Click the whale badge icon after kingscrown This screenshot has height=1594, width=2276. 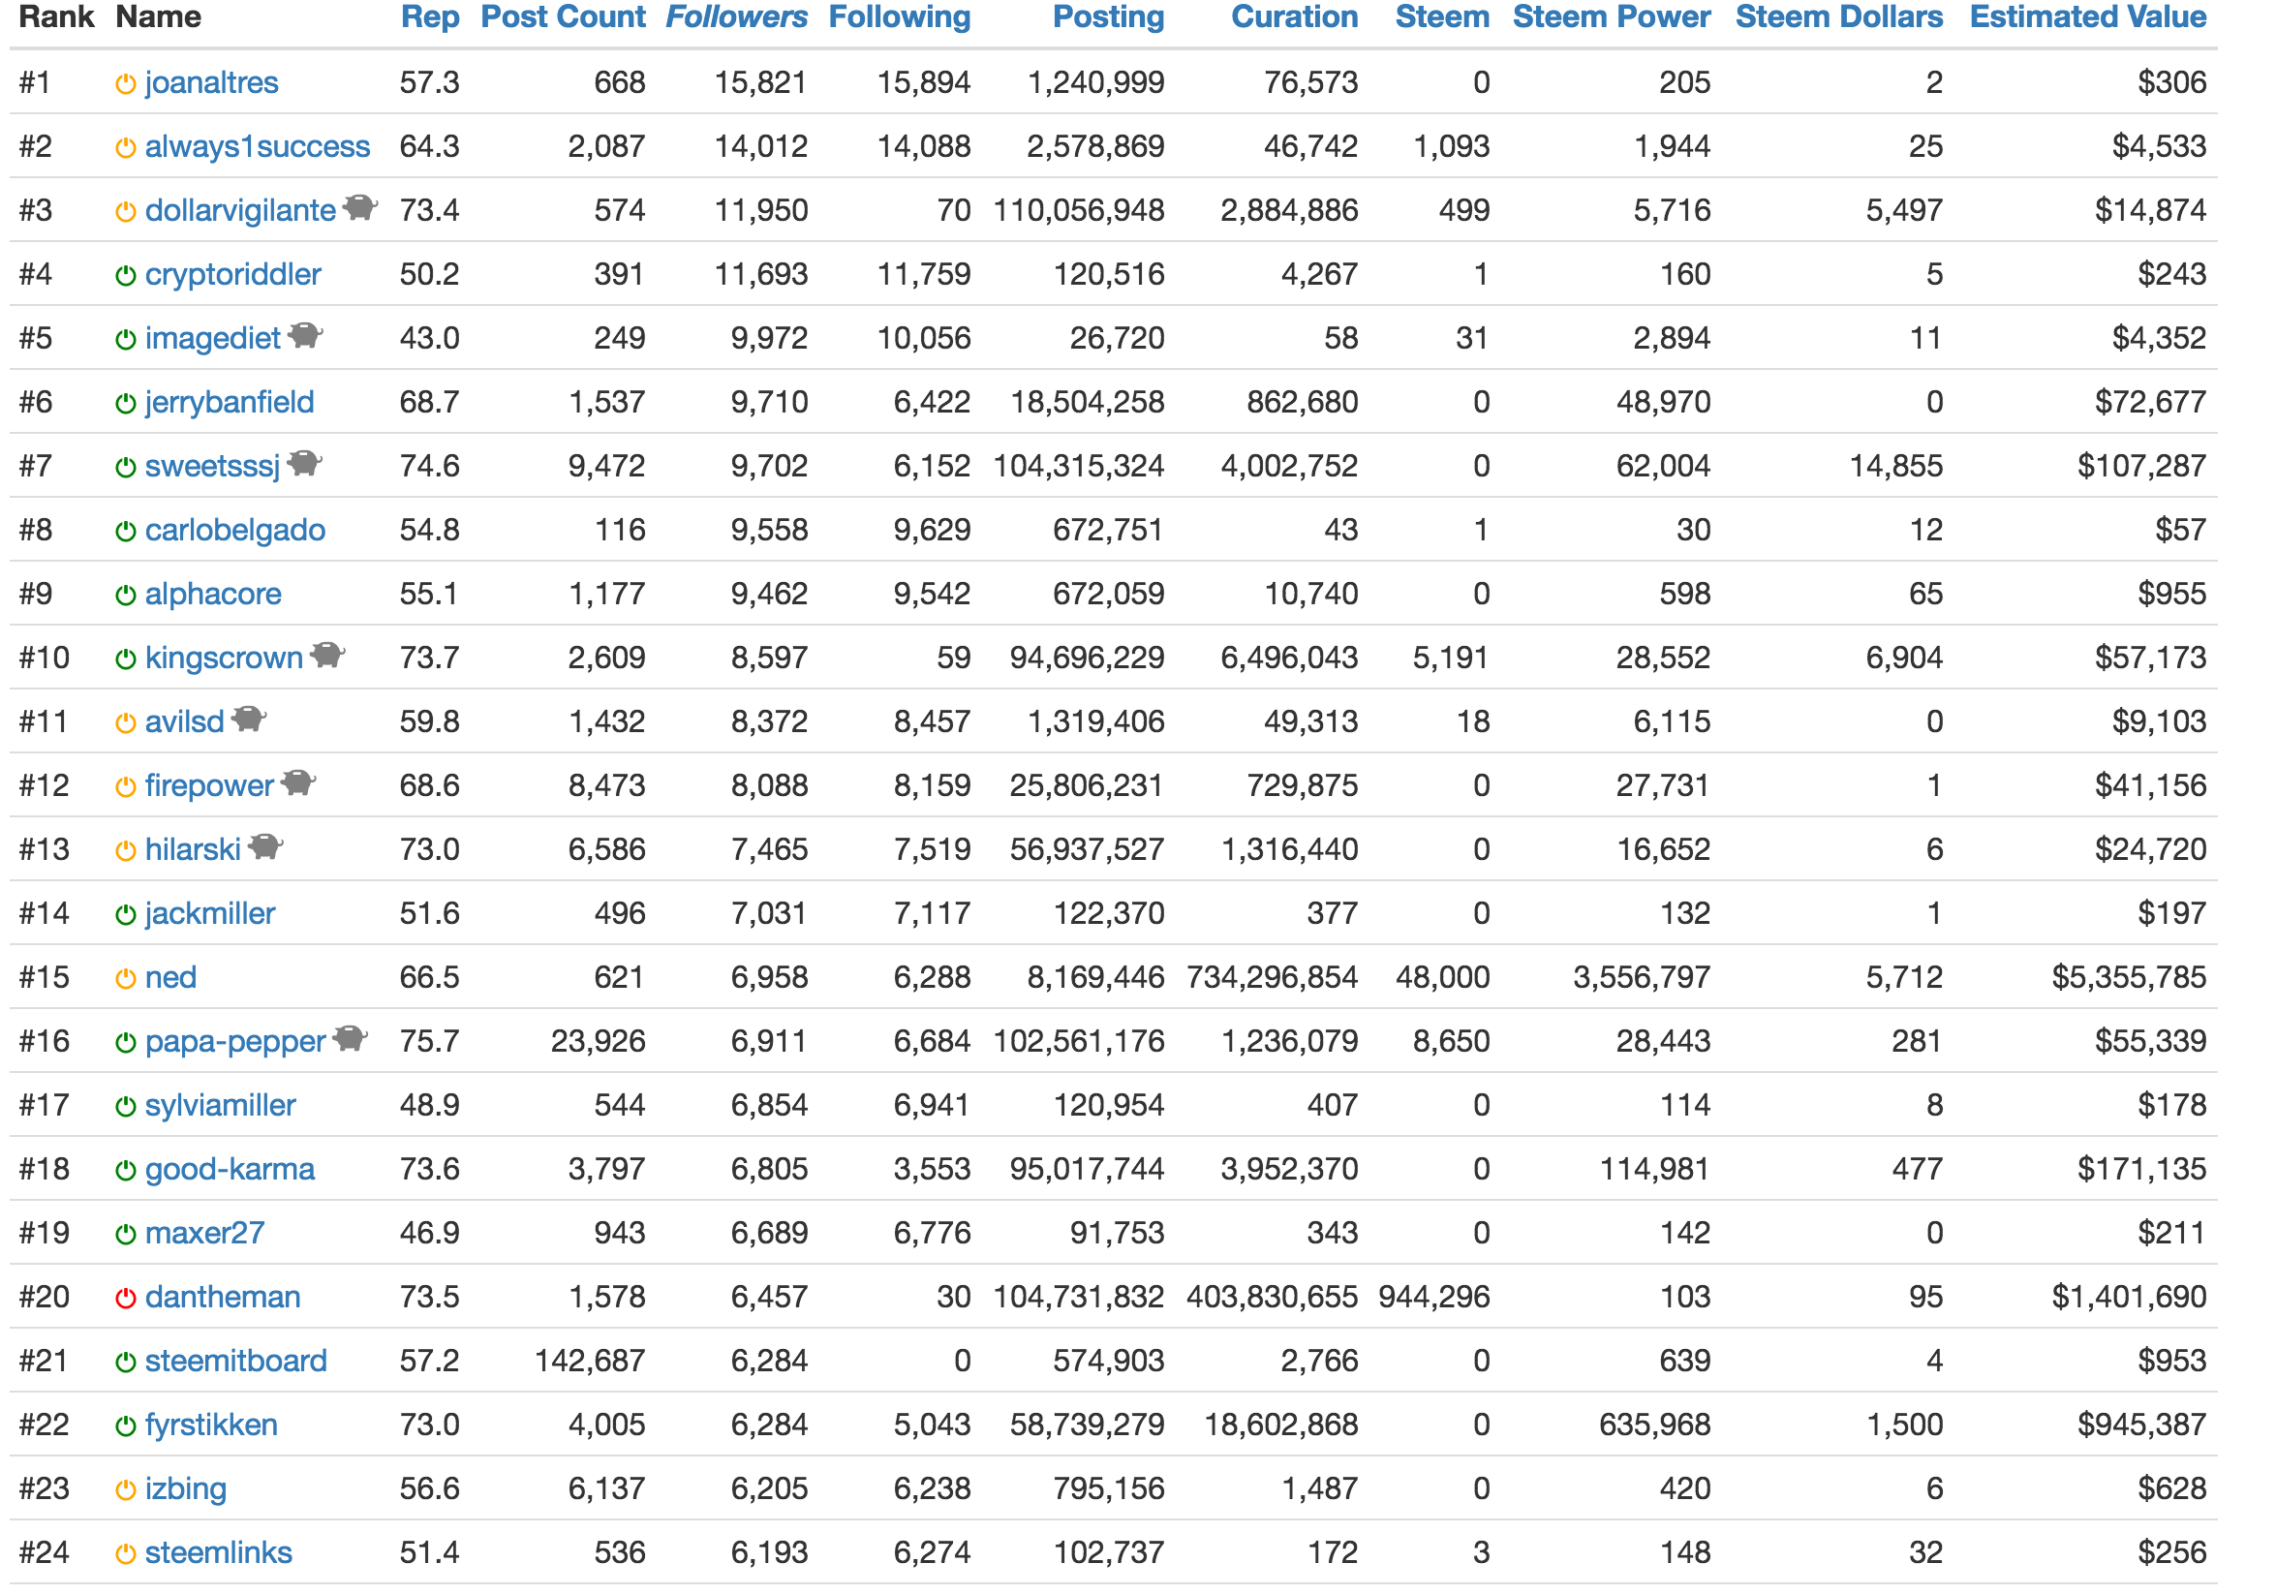coord(328,655)
